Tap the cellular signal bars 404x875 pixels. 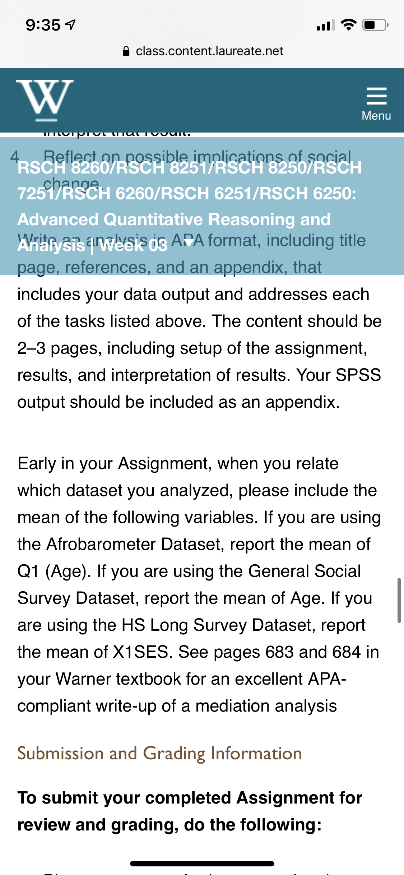pos(326,25)
